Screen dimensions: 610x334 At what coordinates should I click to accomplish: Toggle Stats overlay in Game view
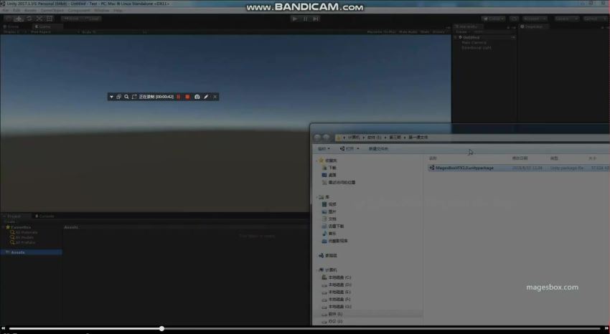click(x=425, y=32)
